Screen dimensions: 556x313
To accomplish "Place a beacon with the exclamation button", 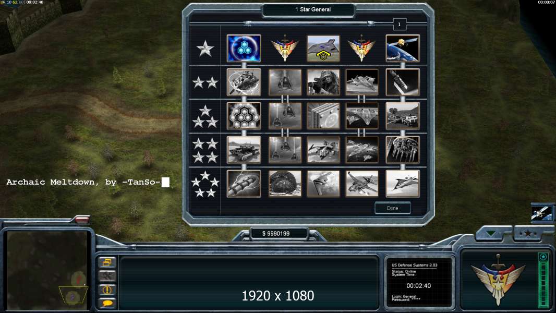I will pyautogui.click(x=107, y=290).
